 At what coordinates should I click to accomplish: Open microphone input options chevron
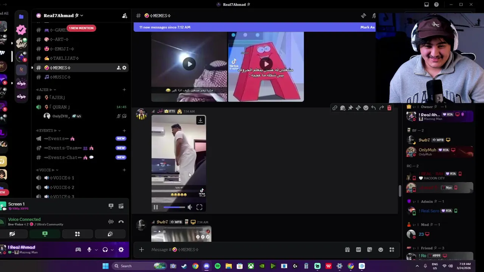96,250
